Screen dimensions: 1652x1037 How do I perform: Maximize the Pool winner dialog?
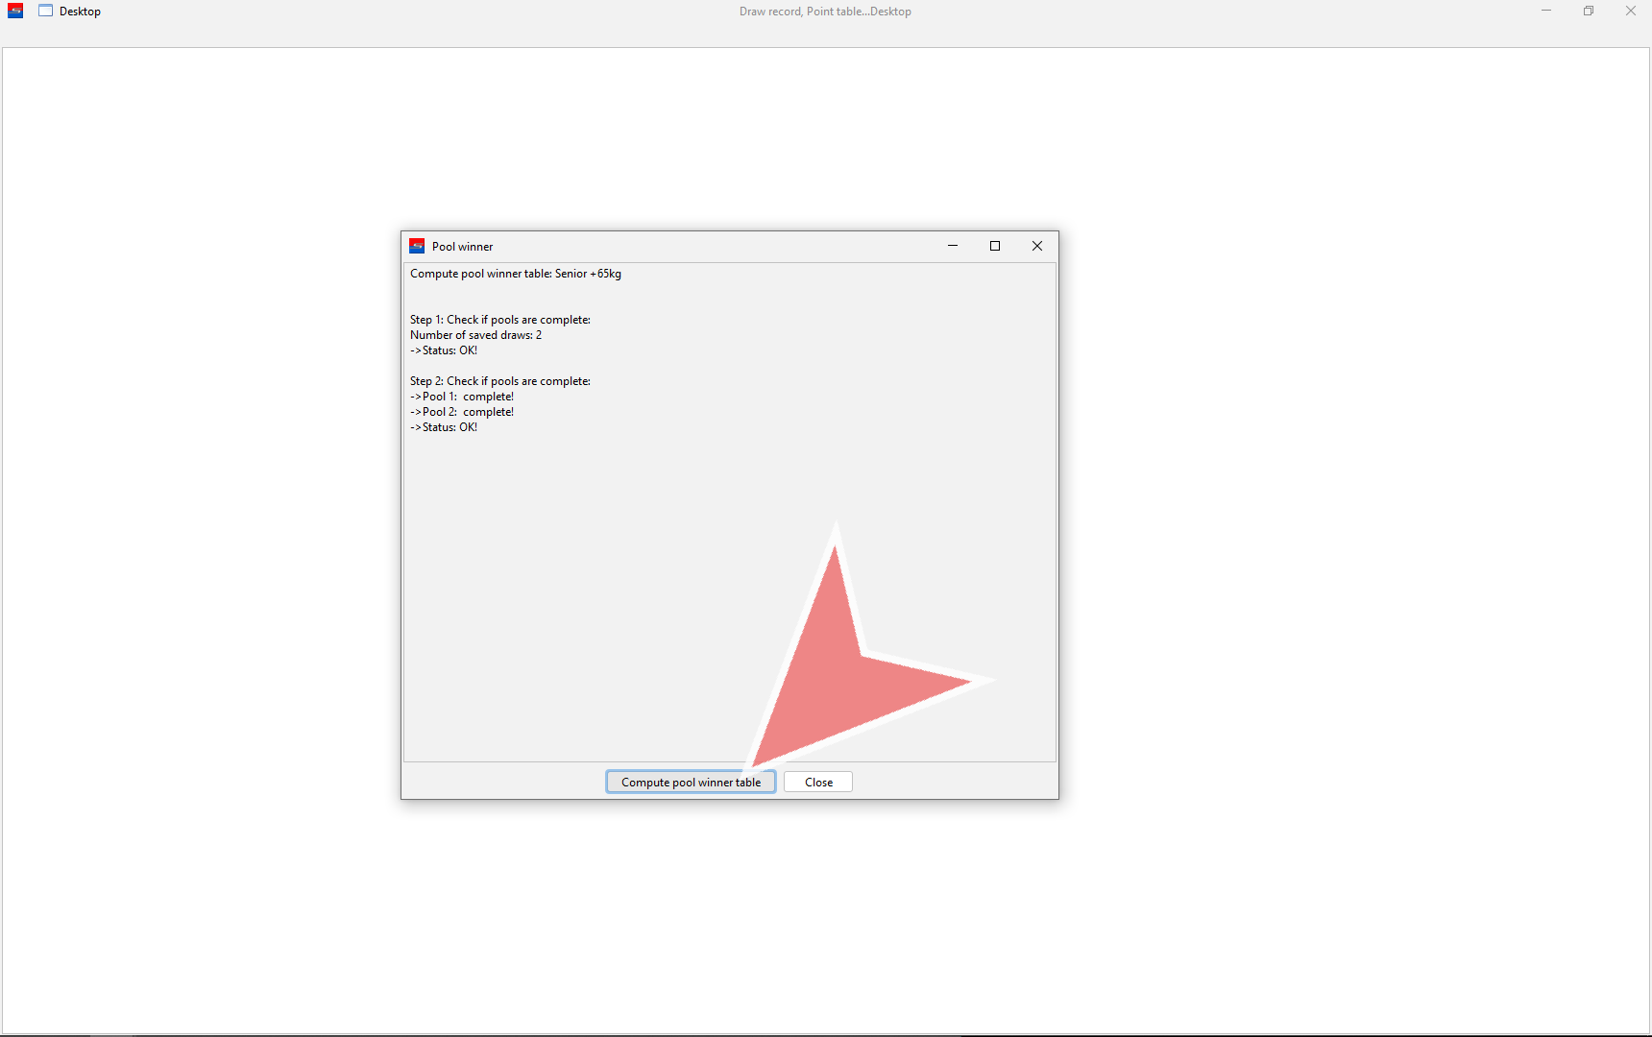click(995, 246)
